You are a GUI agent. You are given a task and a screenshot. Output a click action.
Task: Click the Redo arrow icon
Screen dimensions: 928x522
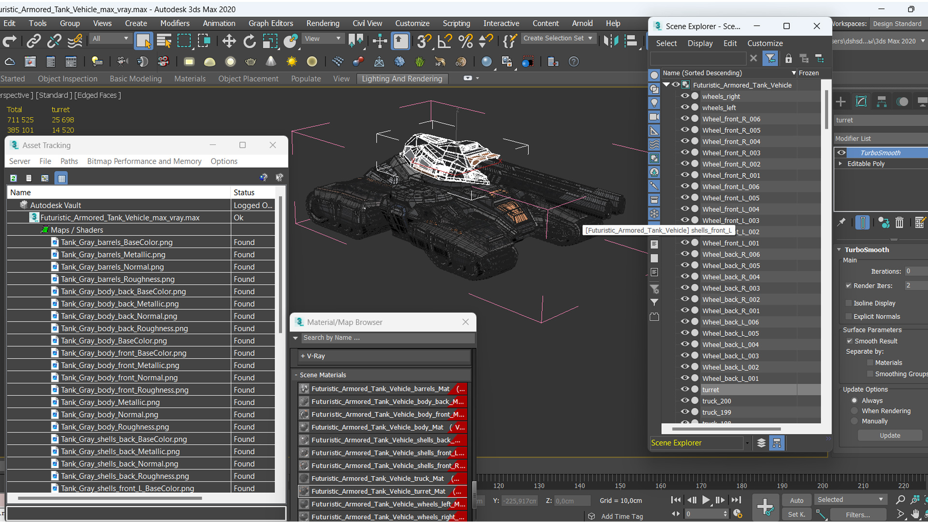[x=10, y=41]
